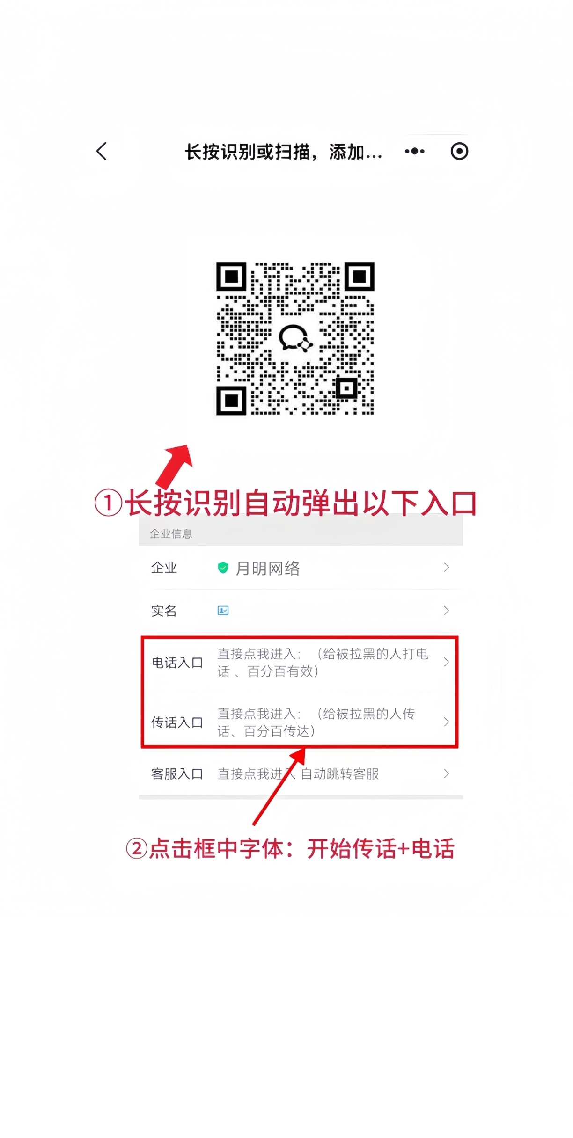Tap the back arrow icon
This screenshot has height=1138, width=573.
pyautogui.click(x=102, y=151)
